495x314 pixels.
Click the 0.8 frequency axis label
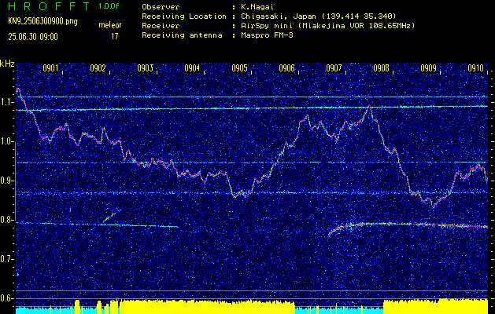(6, 220)
